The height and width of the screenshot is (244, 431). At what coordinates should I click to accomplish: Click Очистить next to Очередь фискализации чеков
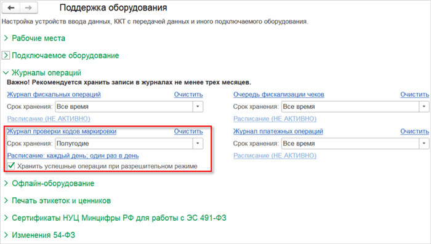[414, 95]
